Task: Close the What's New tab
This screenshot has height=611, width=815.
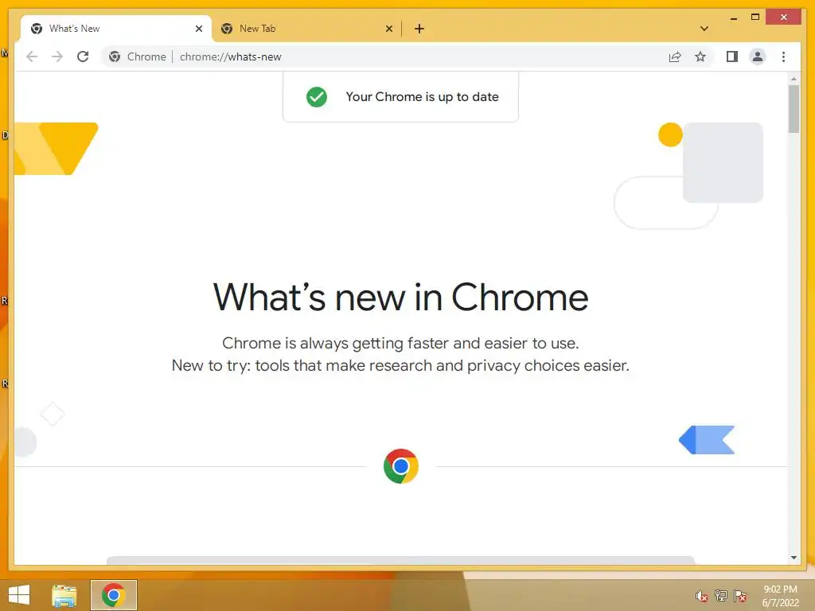Action: click(198, 29)
